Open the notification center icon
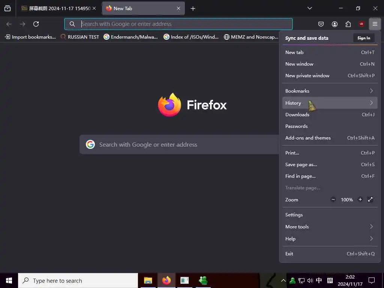The width and height of the screenshot is (384, 288). pyautogui.click(x=372, y=280)
